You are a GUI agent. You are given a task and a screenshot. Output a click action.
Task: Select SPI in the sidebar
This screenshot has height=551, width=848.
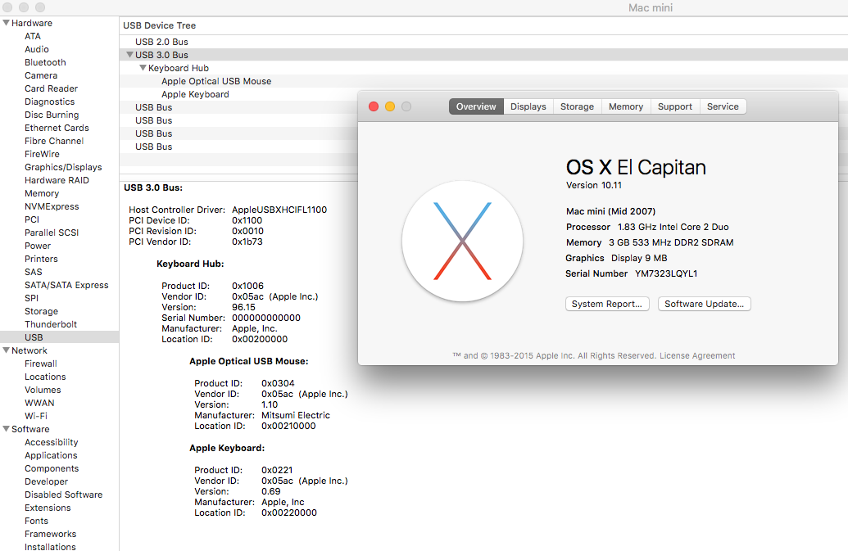coord(31,298)
